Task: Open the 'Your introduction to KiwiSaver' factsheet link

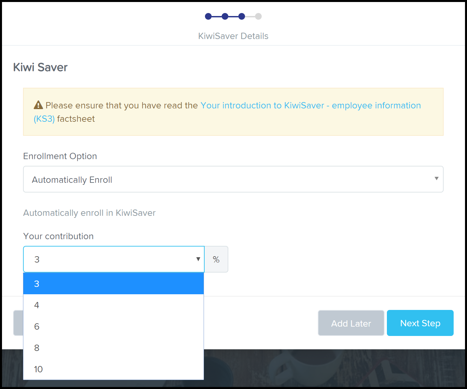Action: point(310,105)
